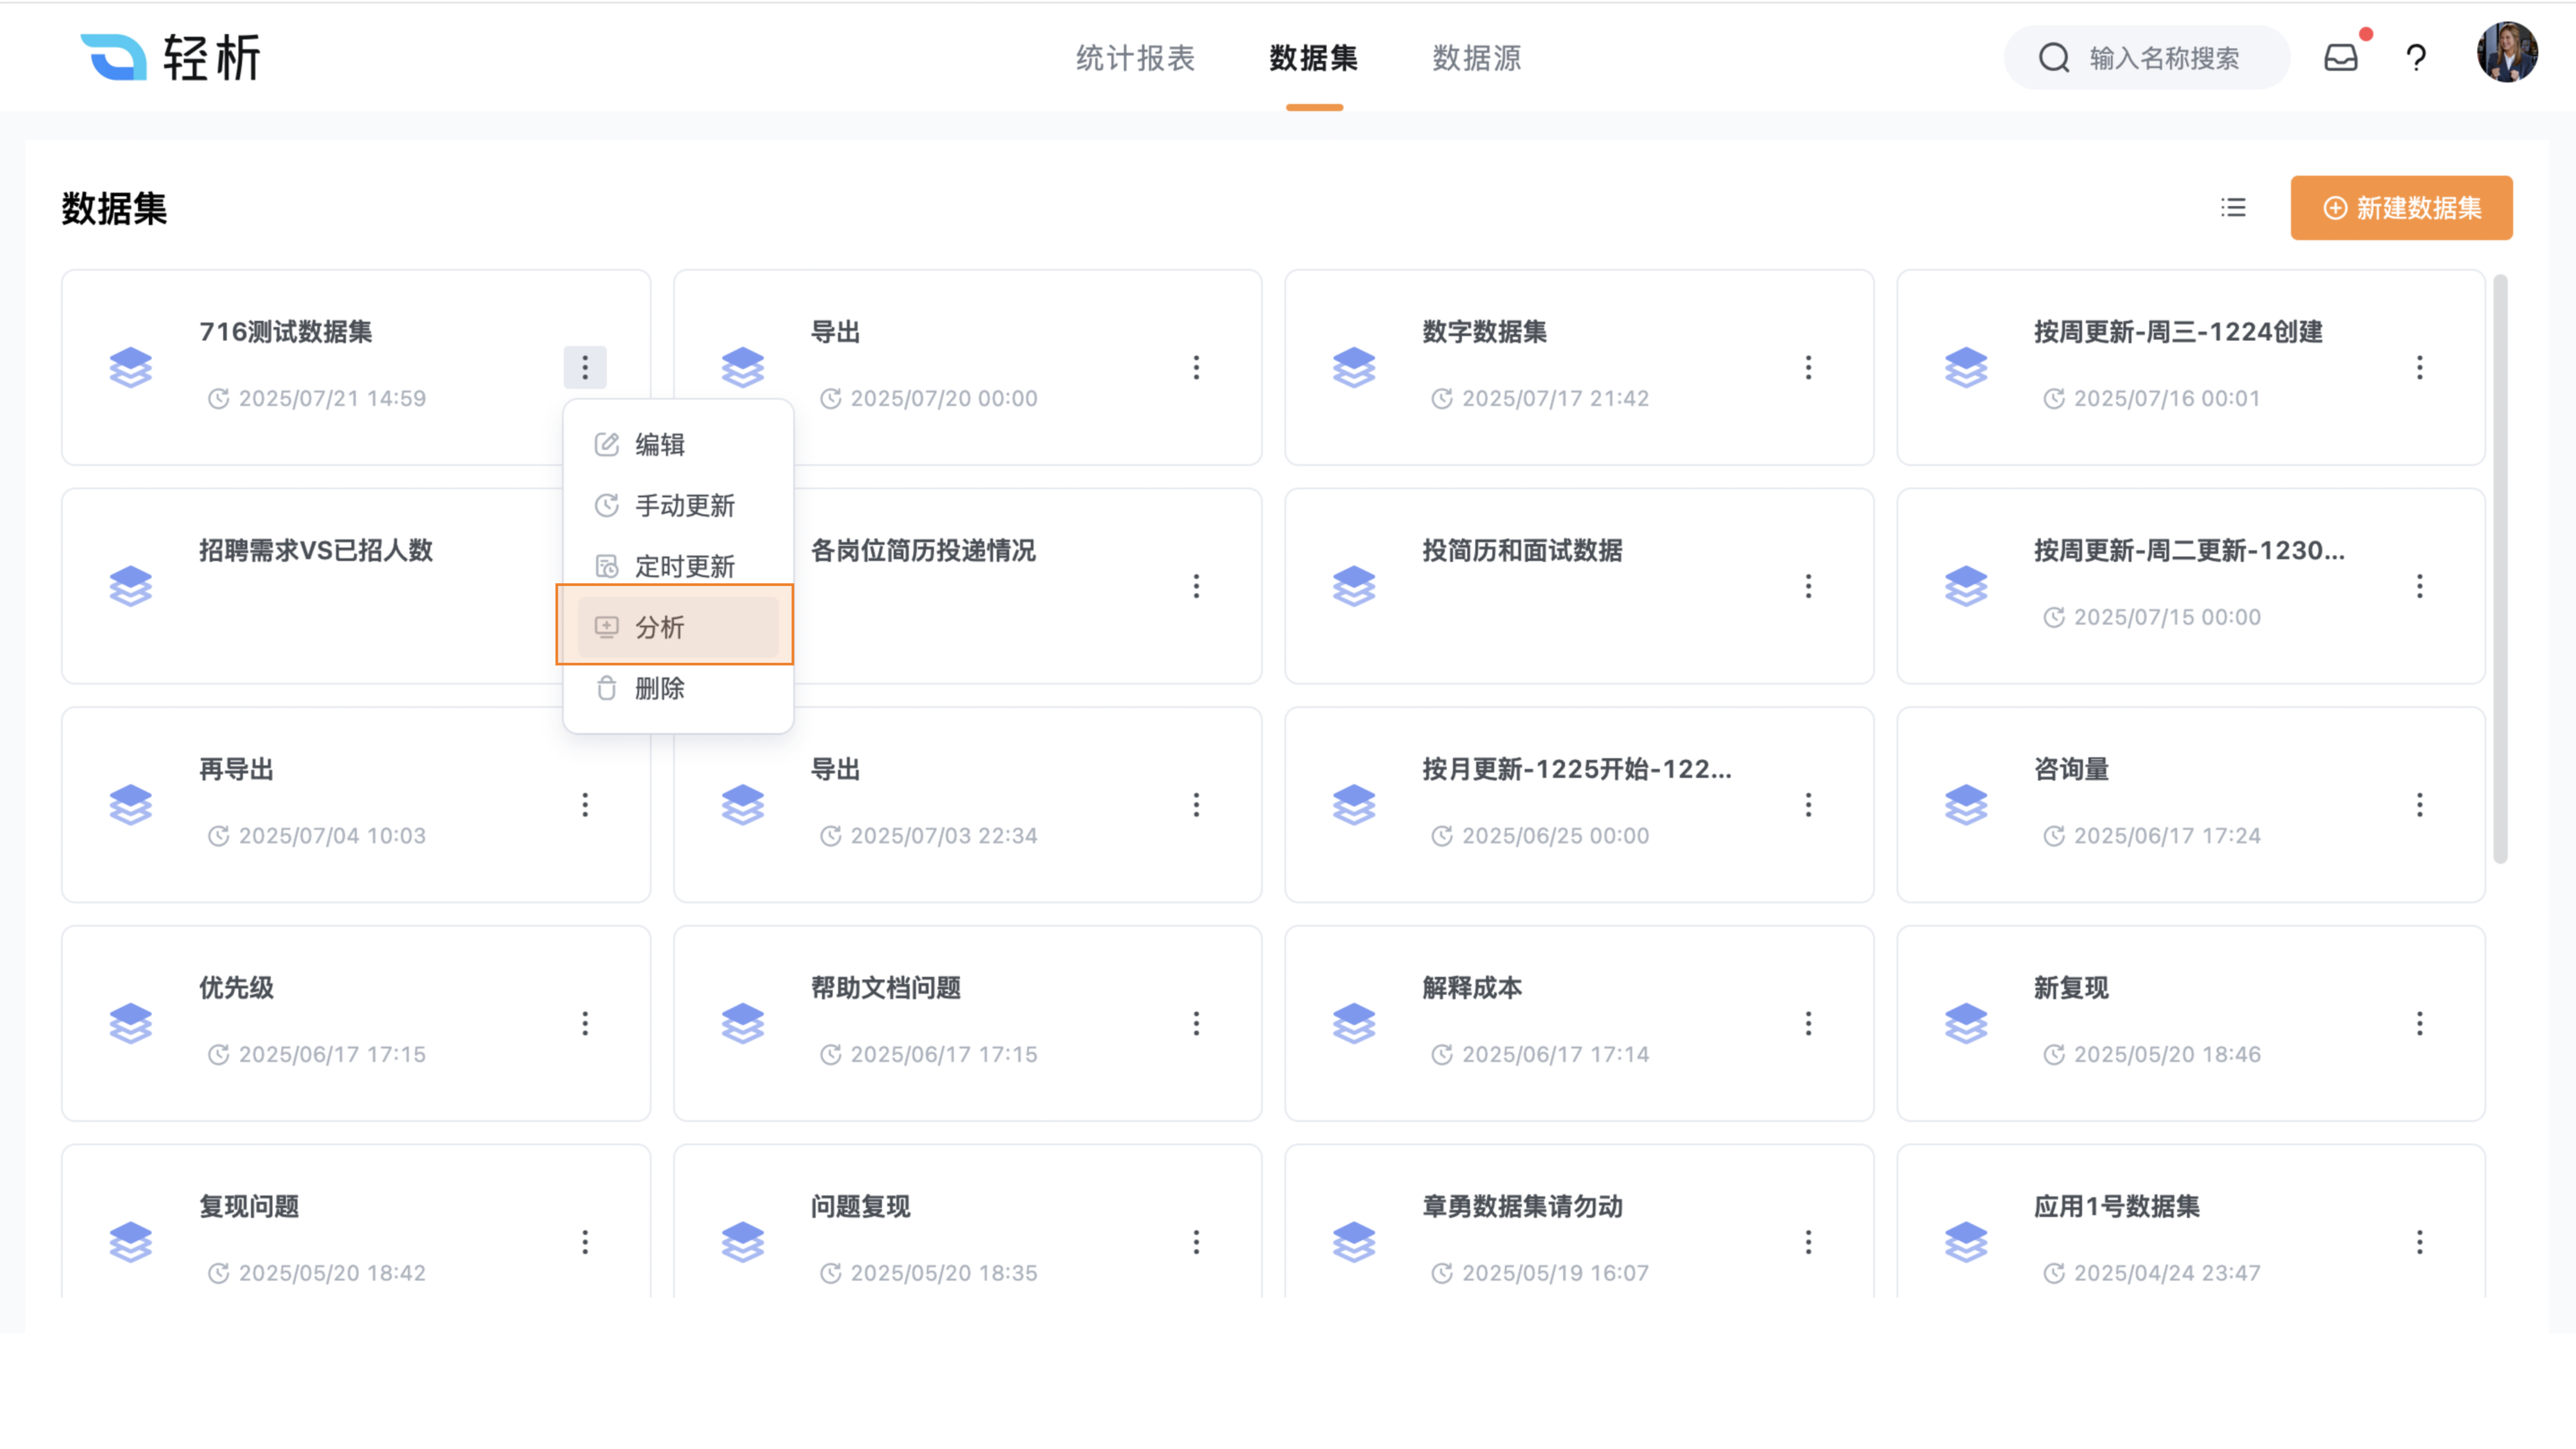The image size is (2576, 1449).
Task: Open more options for 咨询量
Action: click(2420, 805)
